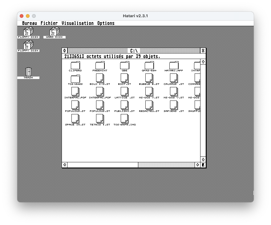Select the partially visible INTRF folder

click(x=196, y=66)
